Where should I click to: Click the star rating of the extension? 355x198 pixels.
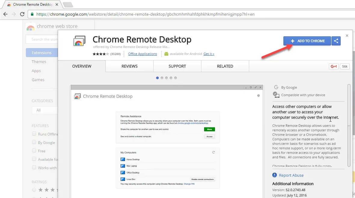click(101, 54)
